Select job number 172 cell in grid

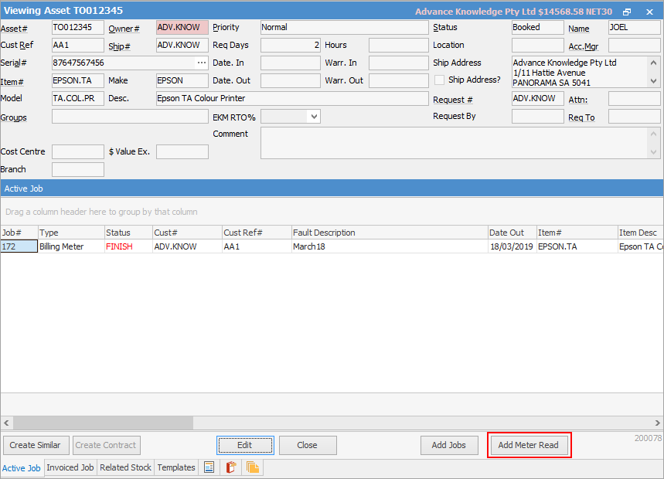pyautogui.click(x=19, y=246)
